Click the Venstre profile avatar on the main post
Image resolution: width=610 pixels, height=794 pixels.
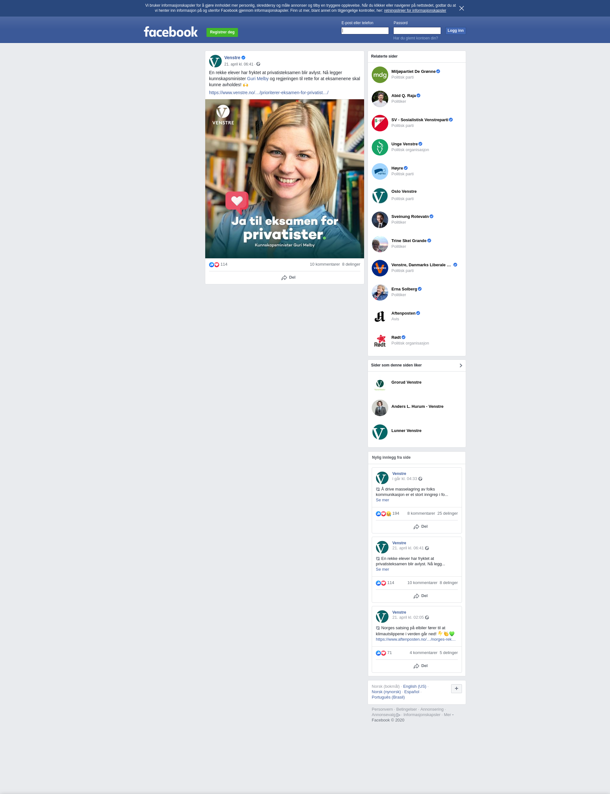pos(215,61)
